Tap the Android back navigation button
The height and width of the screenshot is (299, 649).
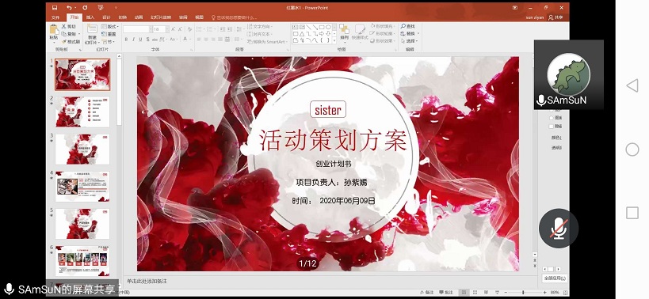click(632, 85)
